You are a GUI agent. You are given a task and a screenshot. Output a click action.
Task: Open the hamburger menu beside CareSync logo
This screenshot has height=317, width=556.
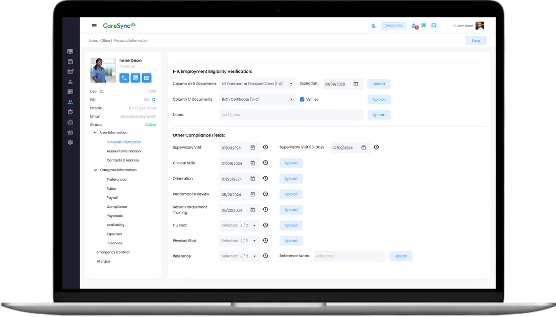[94, 26]
